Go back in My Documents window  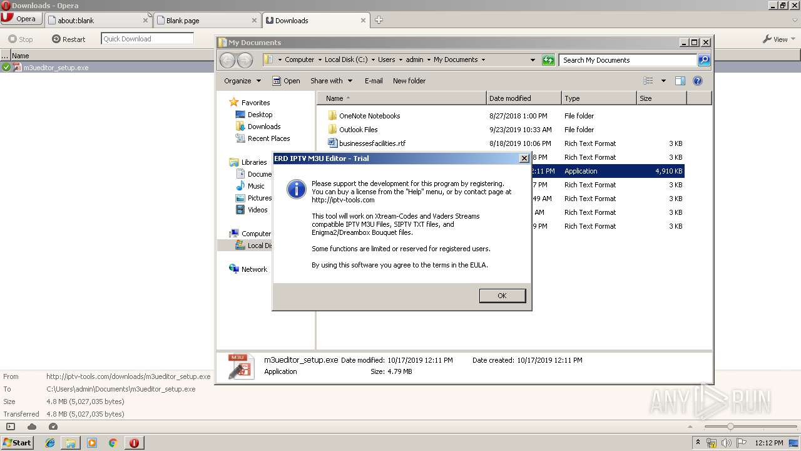[x=228, y=60]
